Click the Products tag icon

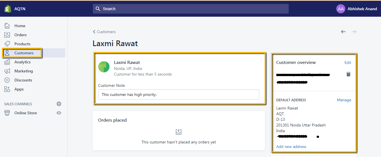[7, 44]
